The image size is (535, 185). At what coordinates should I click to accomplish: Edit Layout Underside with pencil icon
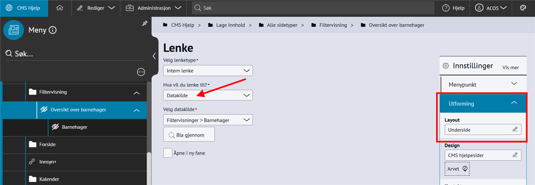515,129
